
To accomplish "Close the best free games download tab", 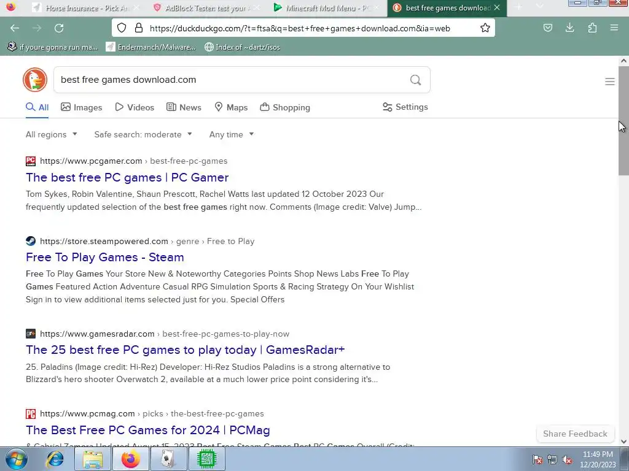I will [497, 7].
